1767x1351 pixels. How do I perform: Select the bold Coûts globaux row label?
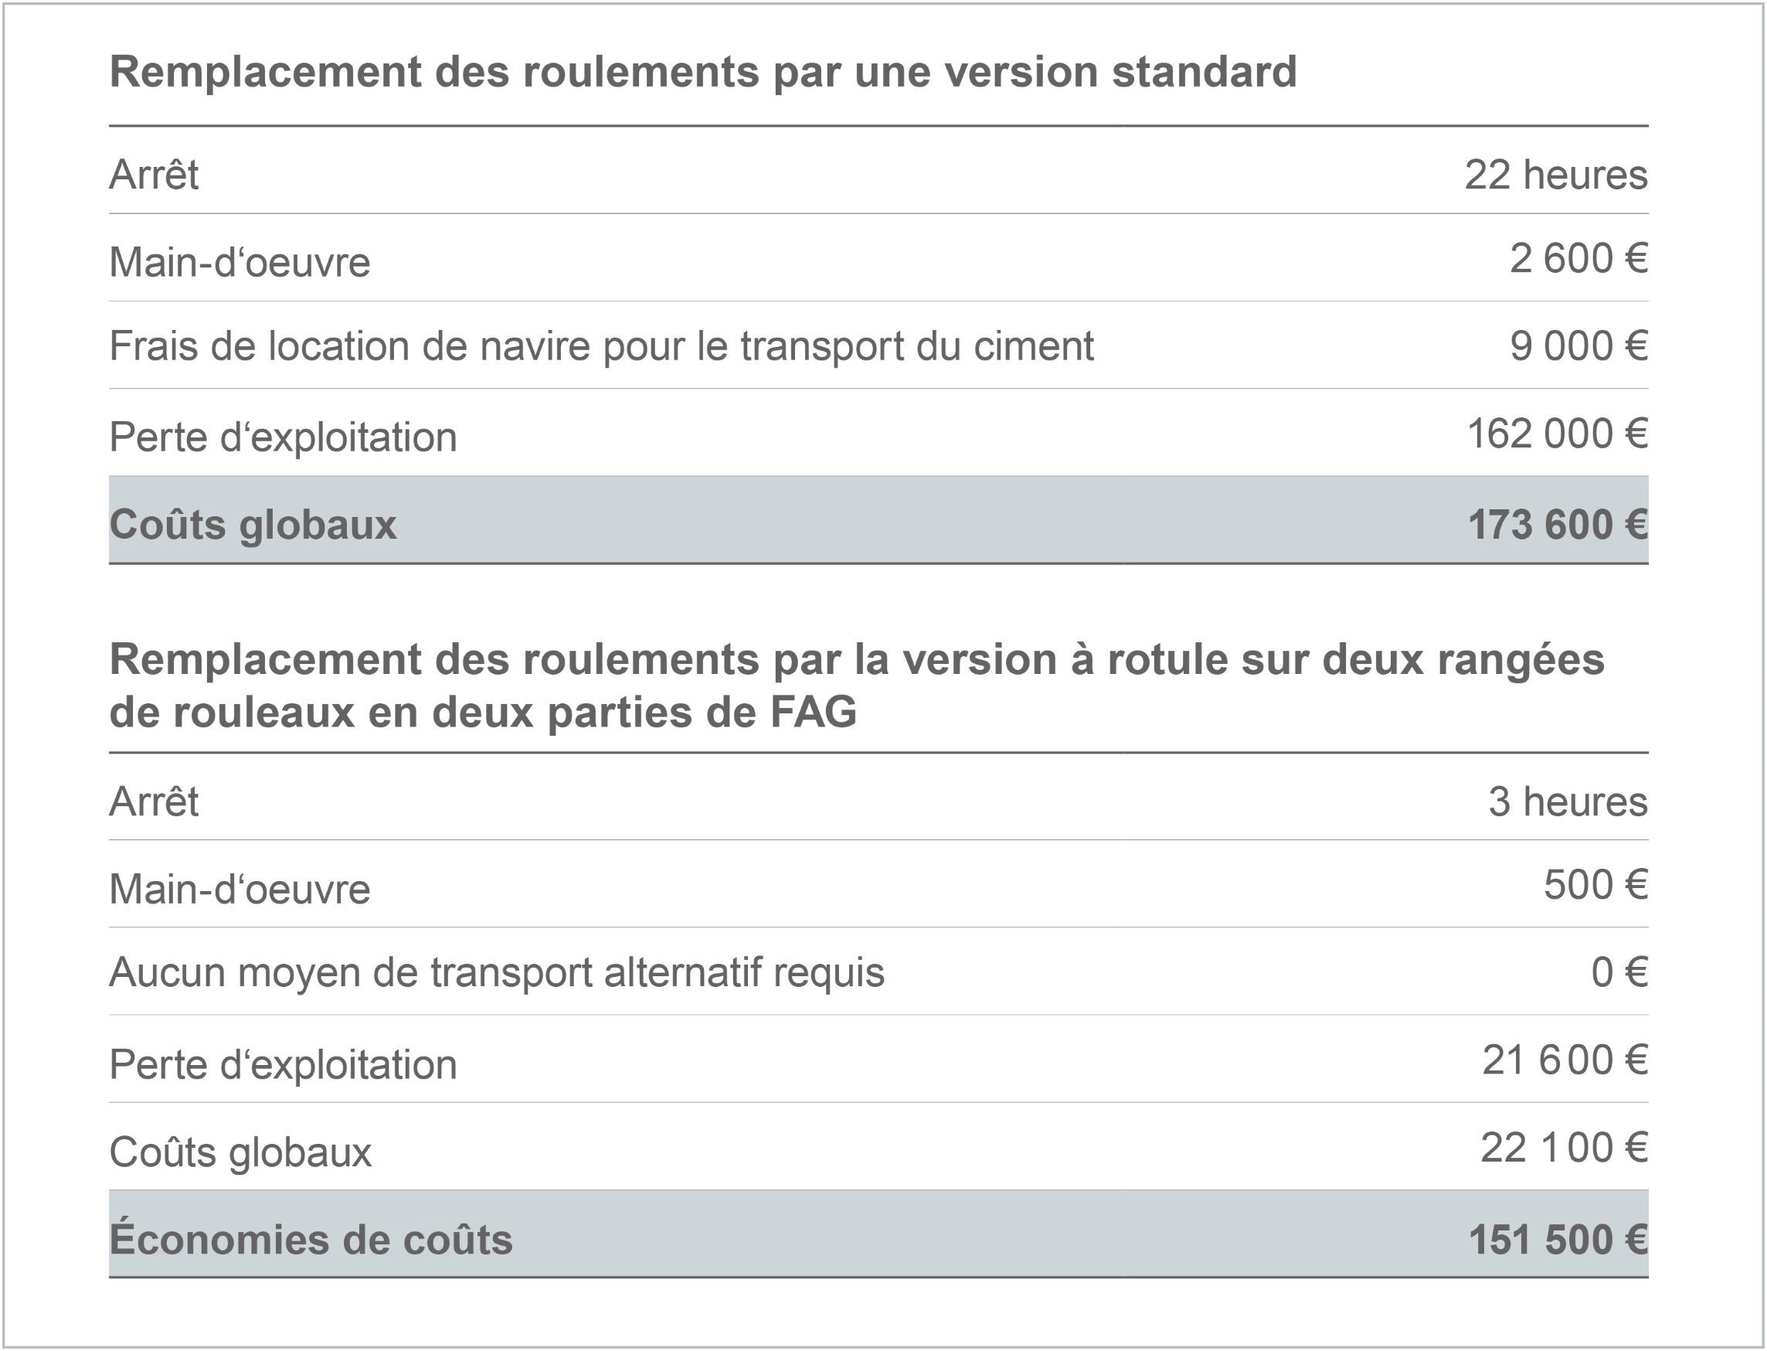pos(253,525)
